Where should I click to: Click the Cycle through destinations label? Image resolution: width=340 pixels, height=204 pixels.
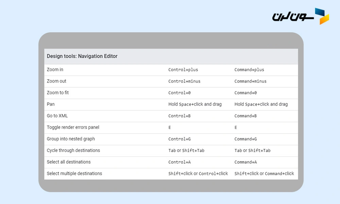(73, 151)
